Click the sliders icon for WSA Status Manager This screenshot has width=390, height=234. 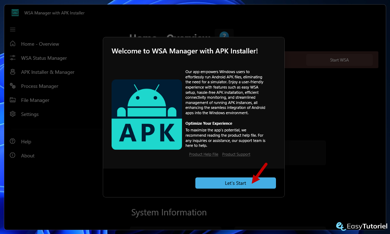(x=13, y=58)
